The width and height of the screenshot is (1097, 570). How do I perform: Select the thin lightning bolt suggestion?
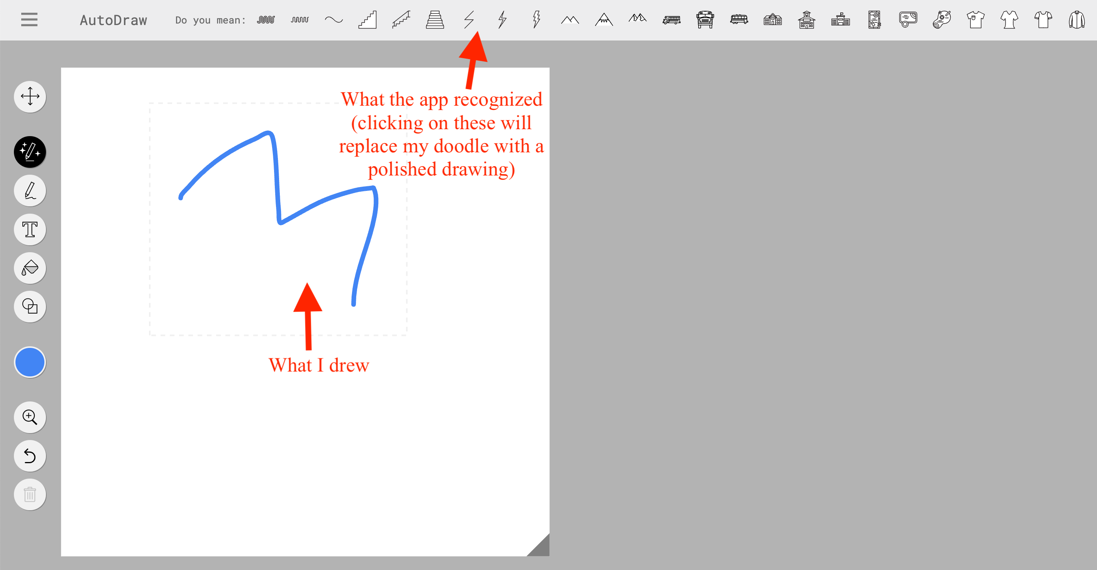pyautogui.click(x=503, y=20)
